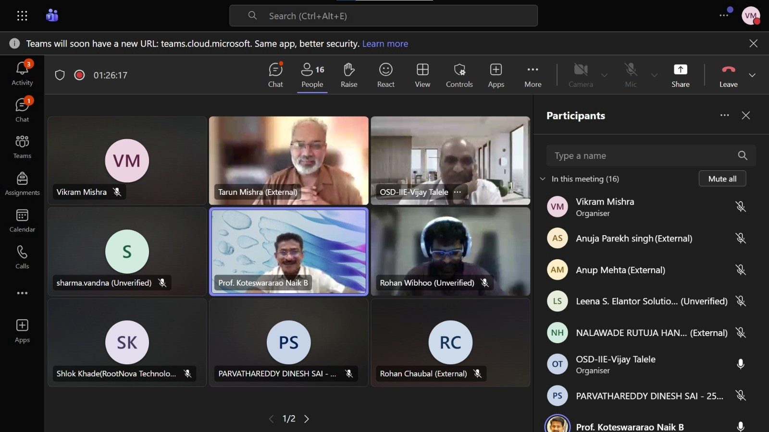The width and height of the screenshot is (769, 432).
Task: Open the meeting Chat icon in toolbar
Action: 275,75
